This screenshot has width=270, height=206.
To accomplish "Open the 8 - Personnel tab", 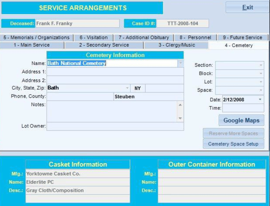I will tap(195, 38).
